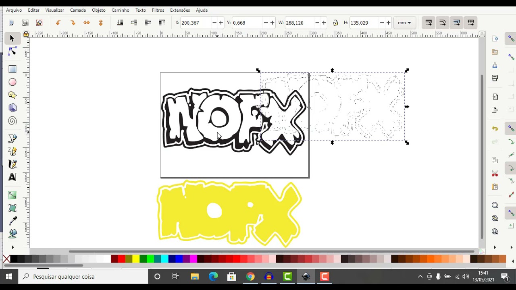Toggle width/height ratio lock

[335, 23]
